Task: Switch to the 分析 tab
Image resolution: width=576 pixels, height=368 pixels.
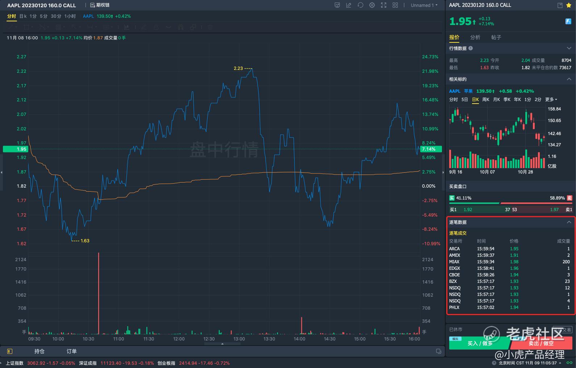Action: tap(475, 37)
